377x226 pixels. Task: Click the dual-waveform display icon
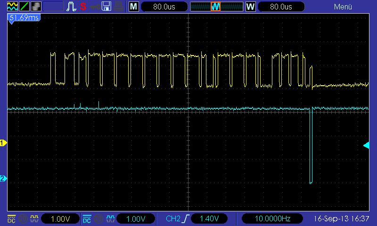click(13, 7)
